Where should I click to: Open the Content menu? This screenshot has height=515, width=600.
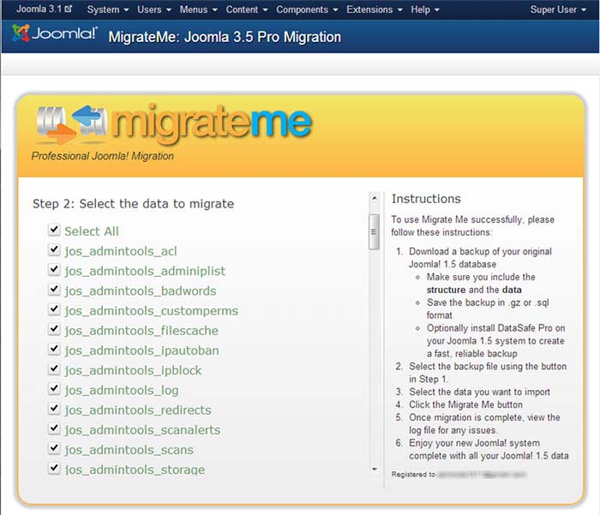pyautogui.click(x=247, y=9)
